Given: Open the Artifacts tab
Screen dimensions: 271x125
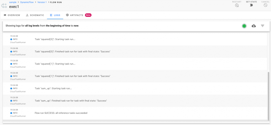Looking at the screenshot, I should click(75, 15).
